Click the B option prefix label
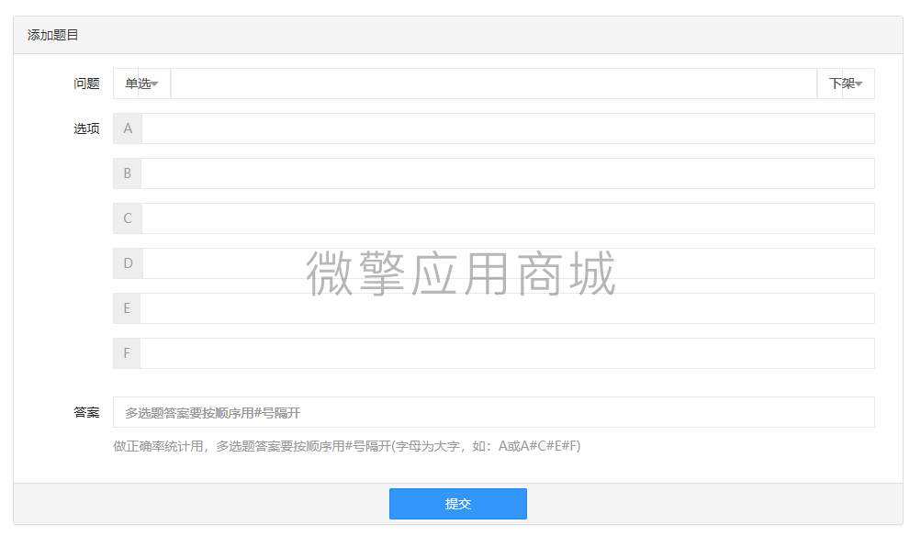The width and height of the screenshot is (921, 547). (128, 173)
